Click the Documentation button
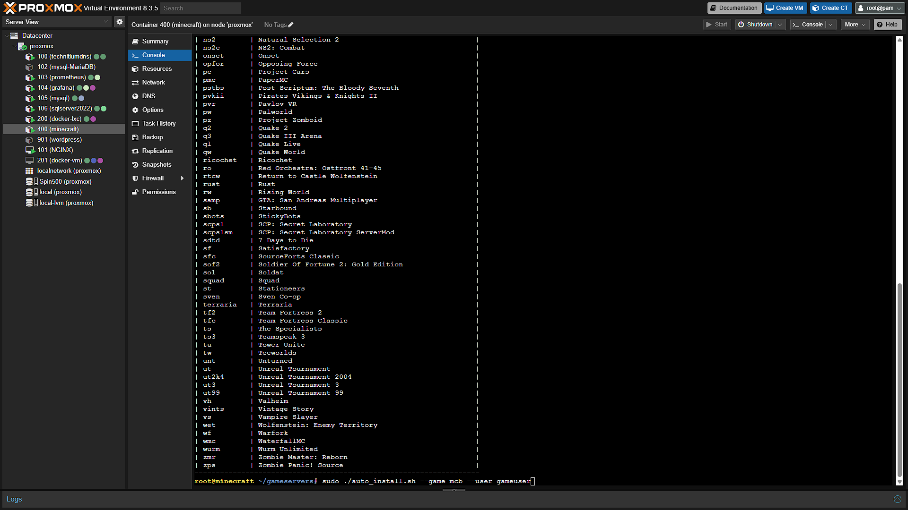 coord(734,8)
